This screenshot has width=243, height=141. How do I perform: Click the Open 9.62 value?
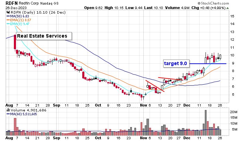(x=93, y=8)
